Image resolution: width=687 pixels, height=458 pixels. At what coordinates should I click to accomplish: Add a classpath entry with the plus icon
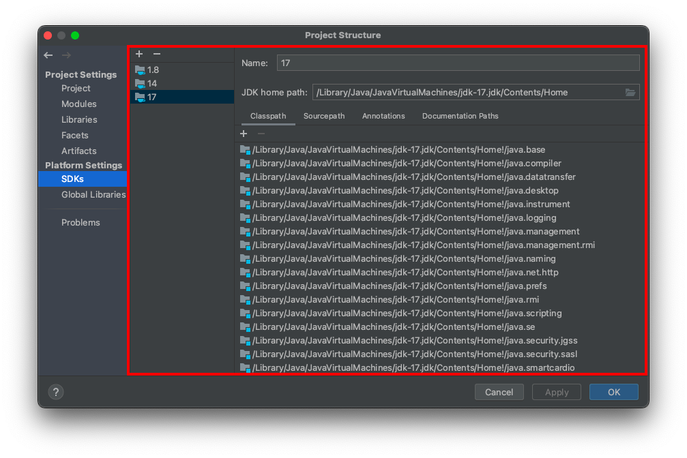(x=244, y=134)
